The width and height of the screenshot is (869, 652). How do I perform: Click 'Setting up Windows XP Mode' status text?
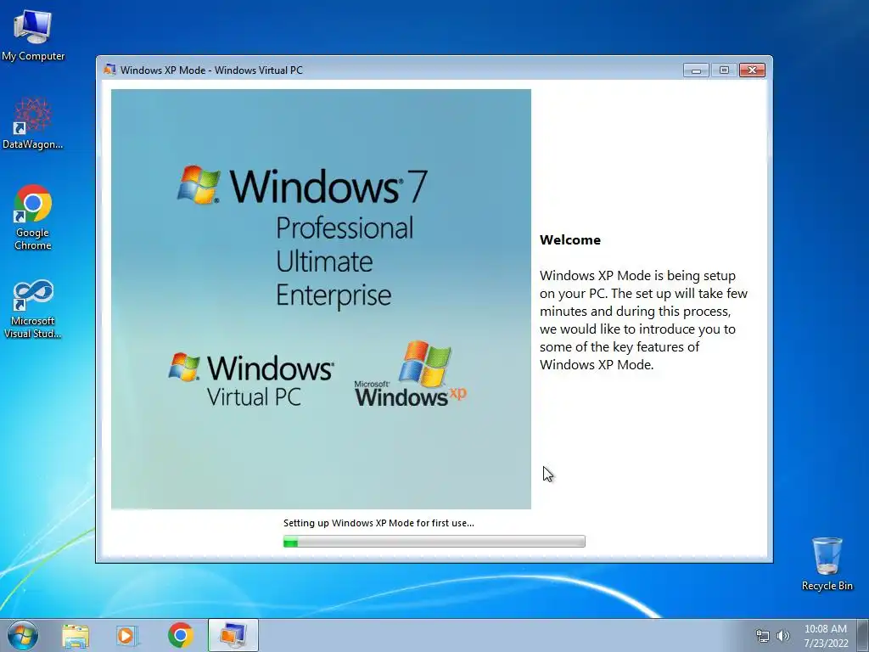click(378, 523)
